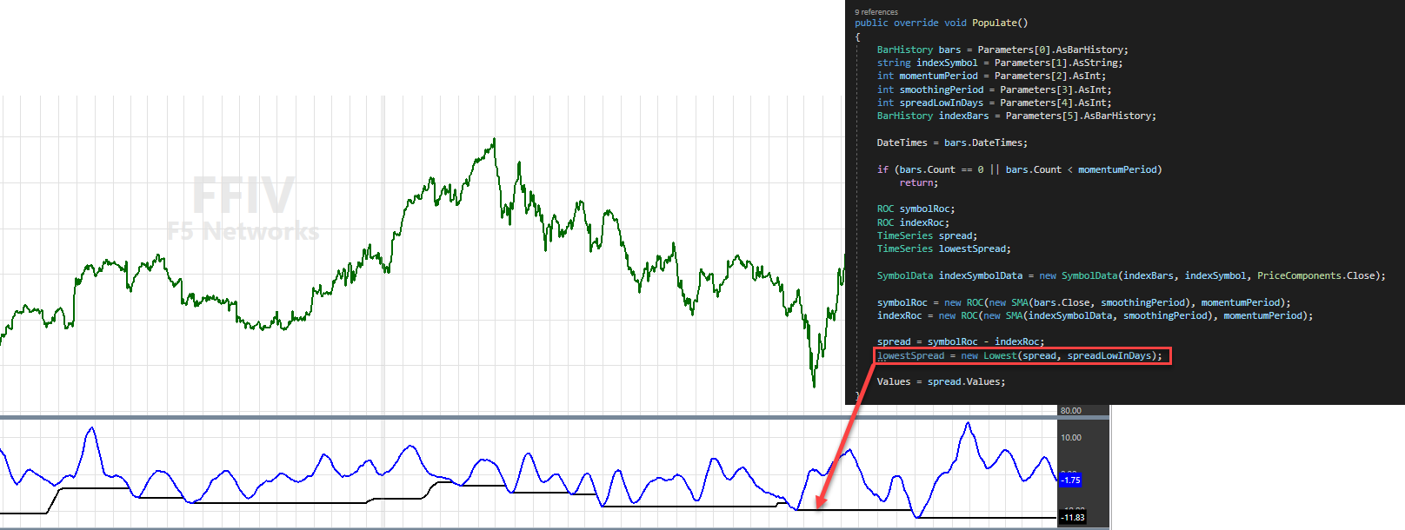Viewport: 1405px width, 530px height.
Task: Select line 'BarHistory indexBars = Parameters[5].AsBarHistory;'
Action: (1016, 116)
